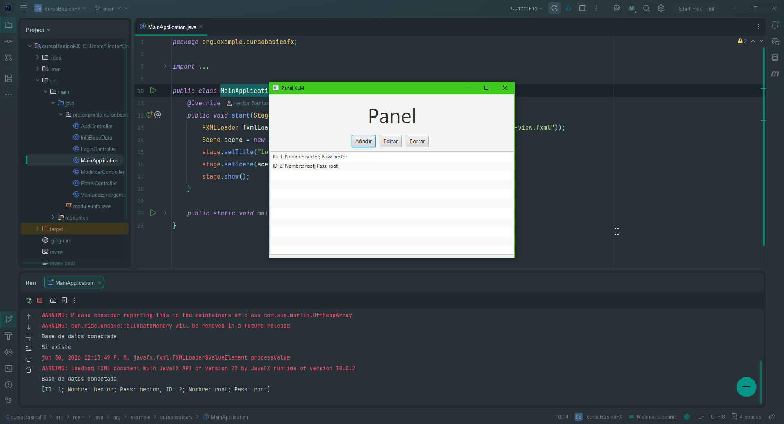
Task: Click the print icon in Run console
Action: [x=29, y=359]
